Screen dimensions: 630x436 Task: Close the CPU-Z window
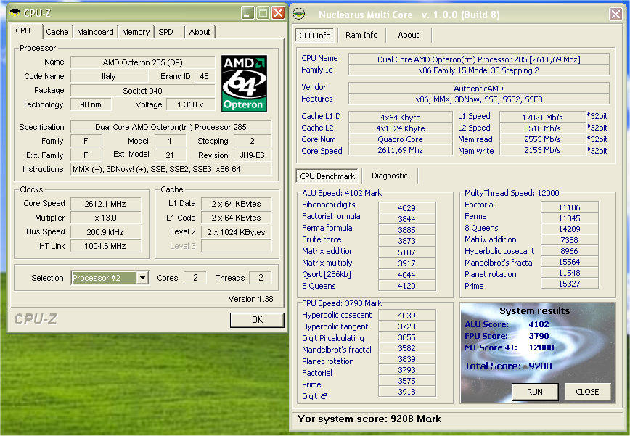[x=278, y=13]
